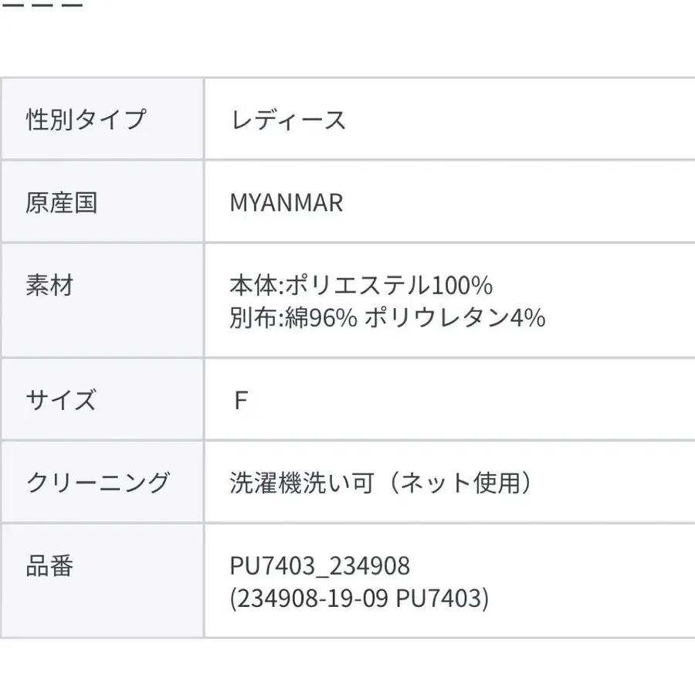Select the size value F
Image resolution: width=695 pixels, height=695 pixels.
click(x=241, y=400)
